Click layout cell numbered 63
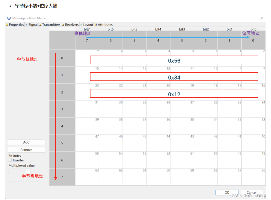Viewport: 271px width, 200px height. click(87, 177)
